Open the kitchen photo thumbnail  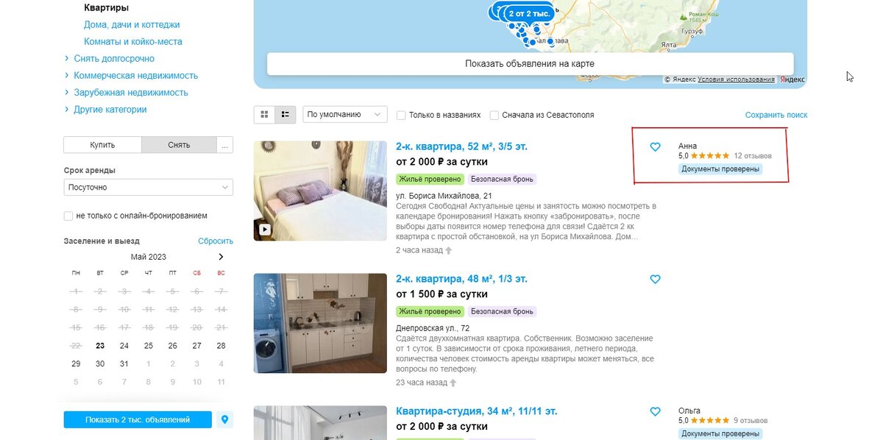coord(320,323)
